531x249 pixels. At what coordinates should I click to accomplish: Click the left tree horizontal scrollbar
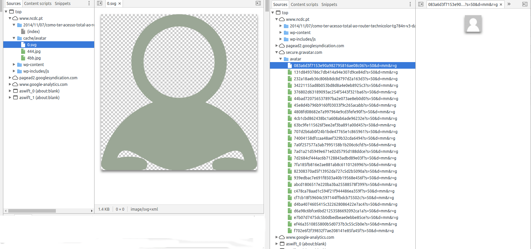[x=32, y=211]
